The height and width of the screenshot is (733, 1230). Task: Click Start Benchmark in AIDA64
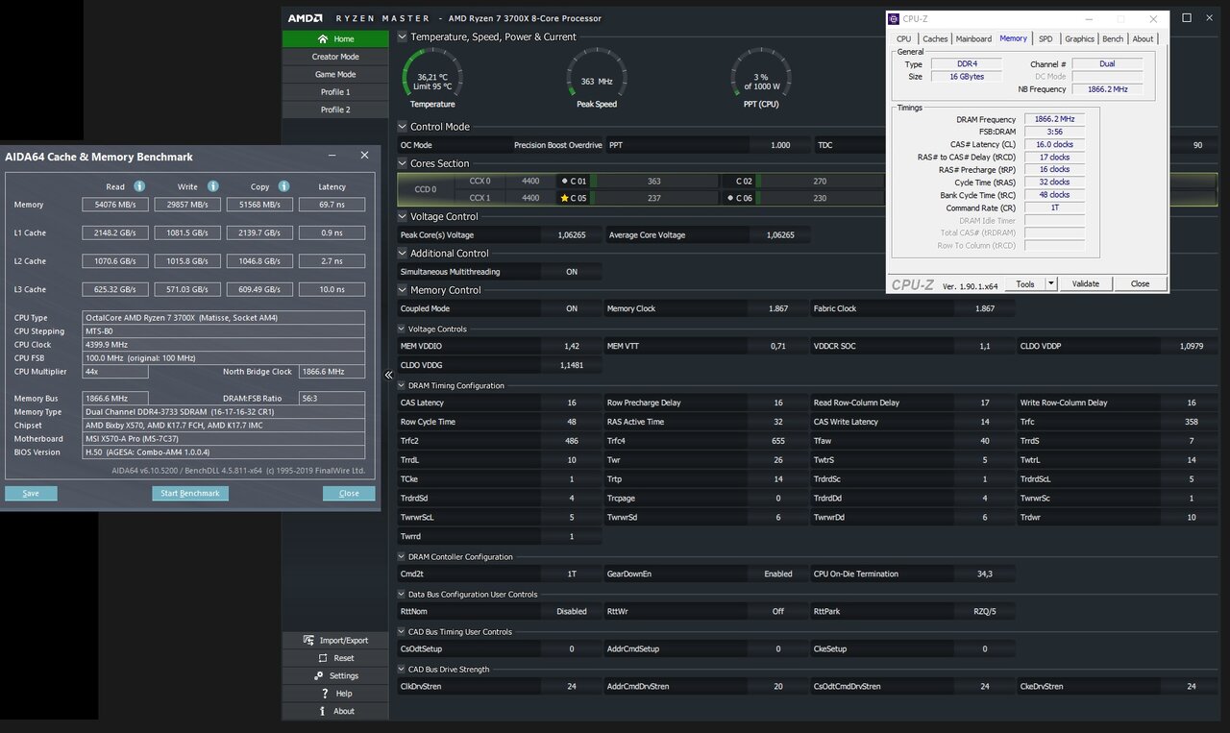tap(190, 493)
